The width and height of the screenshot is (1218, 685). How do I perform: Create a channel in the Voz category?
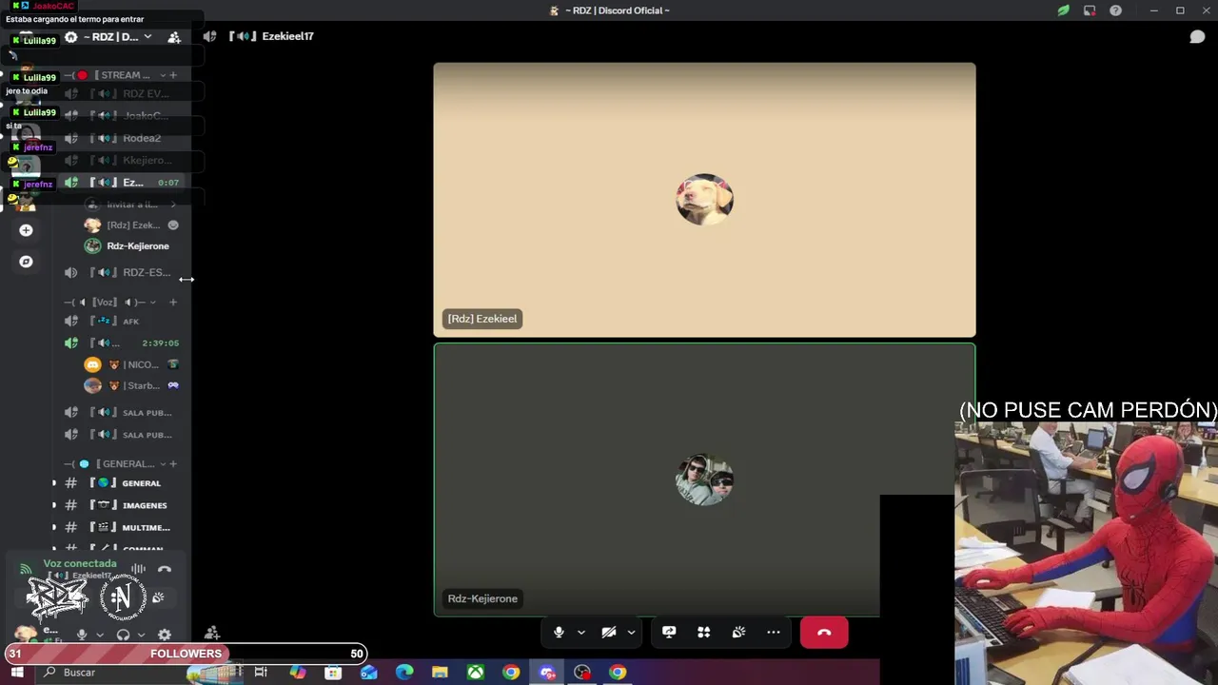[x=173, y=303]
